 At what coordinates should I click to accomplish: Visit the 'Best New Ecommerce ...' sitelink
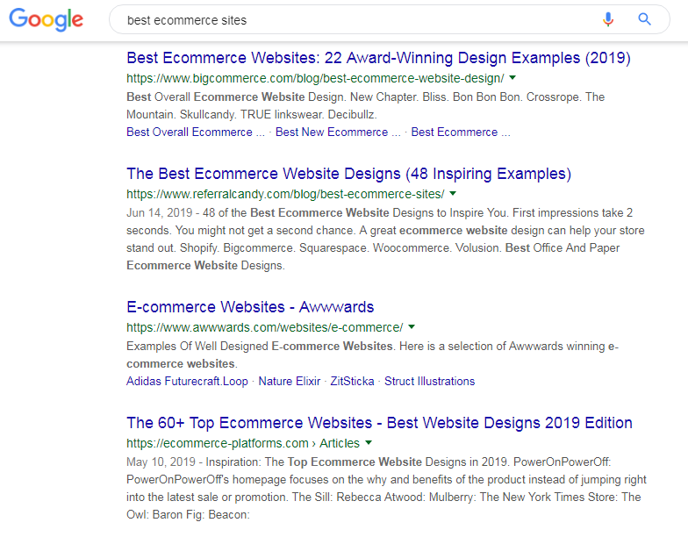[x=338, y=132]
